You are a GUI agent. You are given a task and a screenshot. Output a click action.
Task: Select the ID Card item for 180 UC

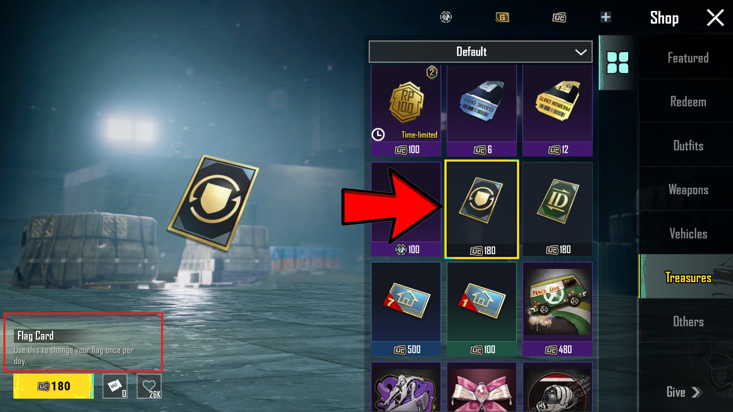[x=557, y=209]
